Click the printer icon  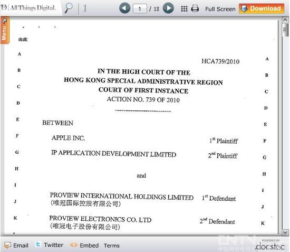click(195, 8)
